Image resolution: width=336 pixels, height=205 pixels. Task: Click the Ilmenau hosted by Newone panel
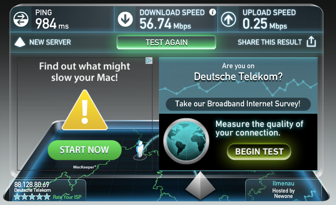pos(283,190)
